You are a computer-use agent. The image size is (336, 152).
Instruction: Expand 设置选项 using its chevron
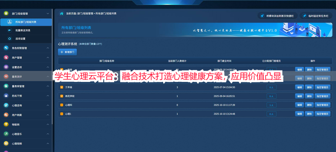pos(48,67)
